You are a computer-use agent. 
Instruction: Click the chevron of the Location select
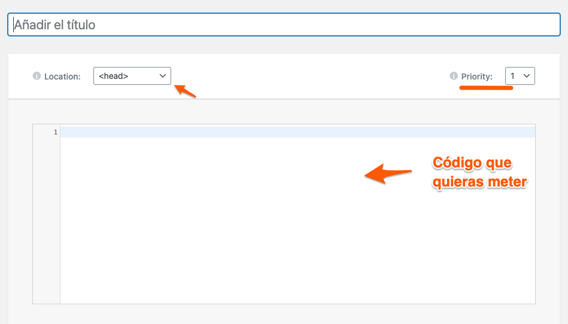[163, 76]
